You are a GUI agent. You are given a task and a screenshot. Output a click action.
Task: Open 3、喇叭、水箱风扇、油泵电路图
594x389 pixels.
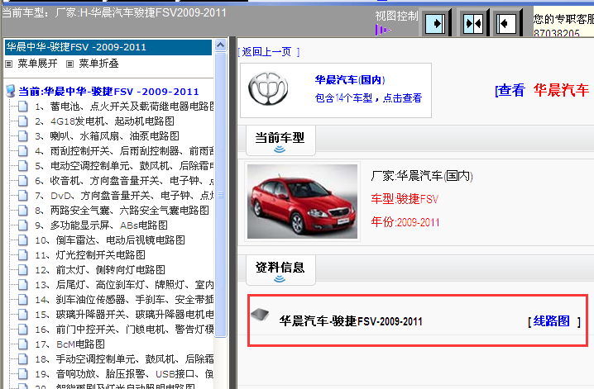click(x=108, y=135)
